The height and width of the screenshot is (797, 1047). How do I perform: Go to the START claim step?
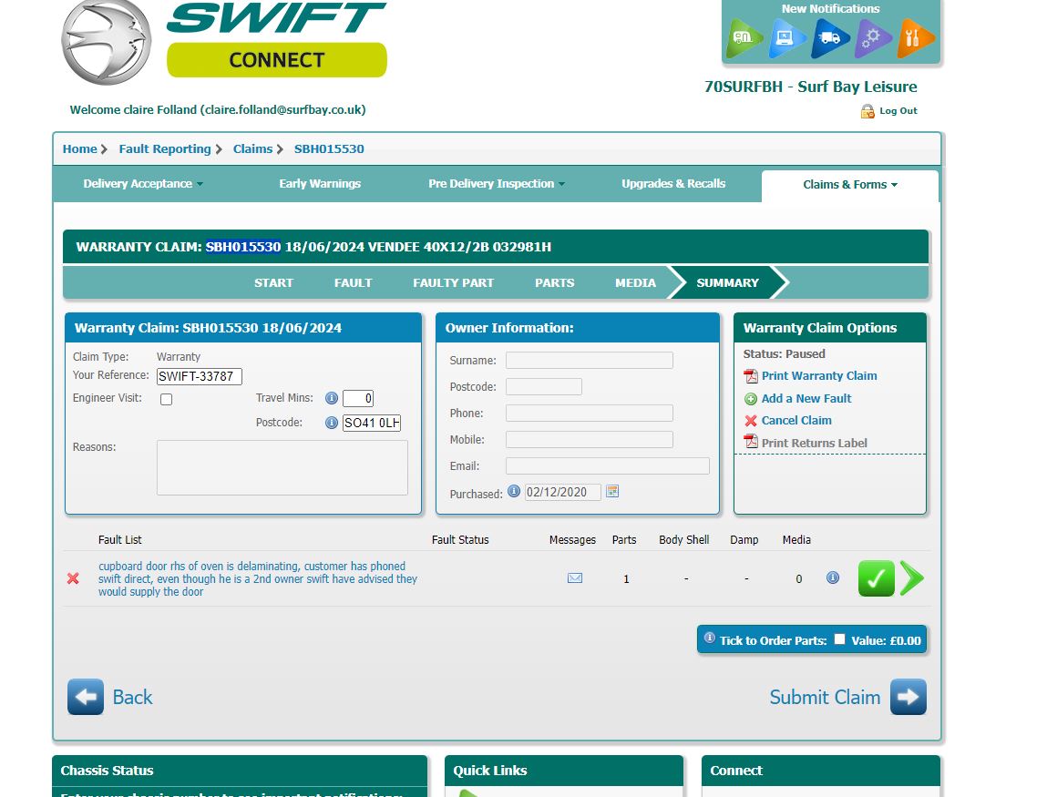(x=273, y=283)
